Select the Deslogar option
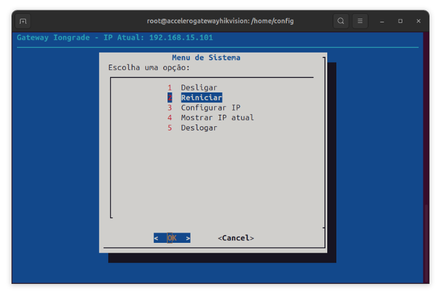This screenshot has width=441, height=296. [192, 128]
